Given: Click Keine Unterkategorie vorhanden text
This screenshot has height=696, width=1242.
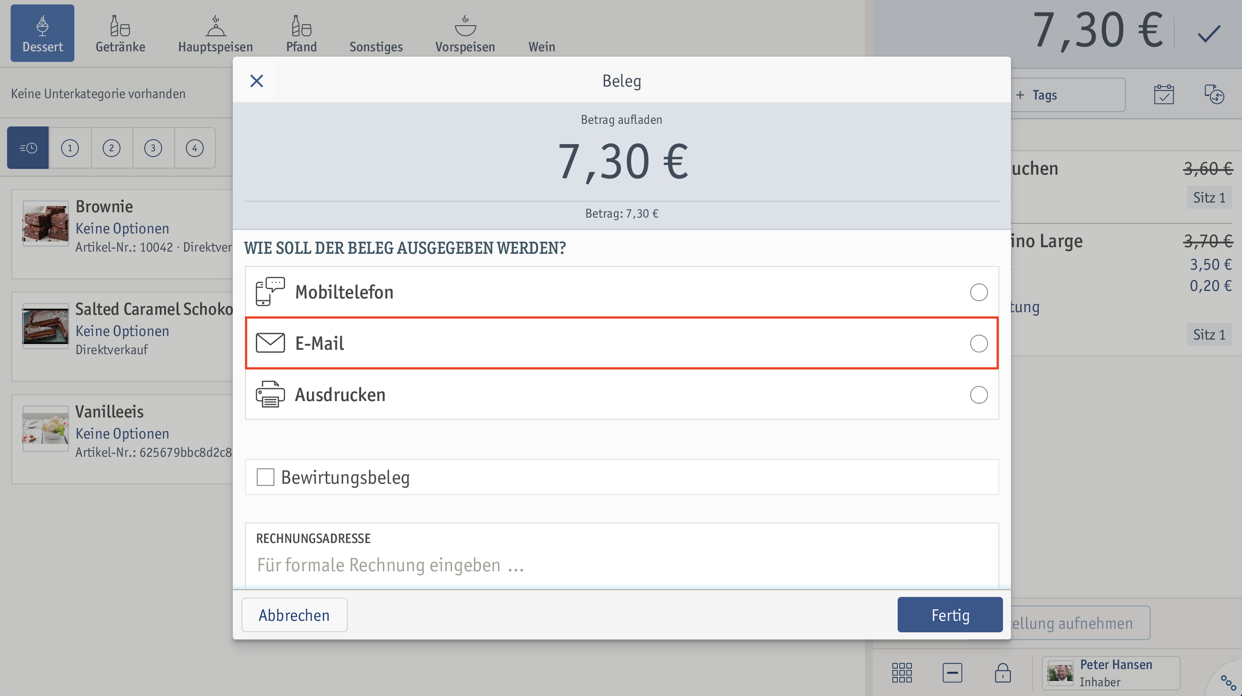Looking at the screenshot, I should tap(98, 93).
